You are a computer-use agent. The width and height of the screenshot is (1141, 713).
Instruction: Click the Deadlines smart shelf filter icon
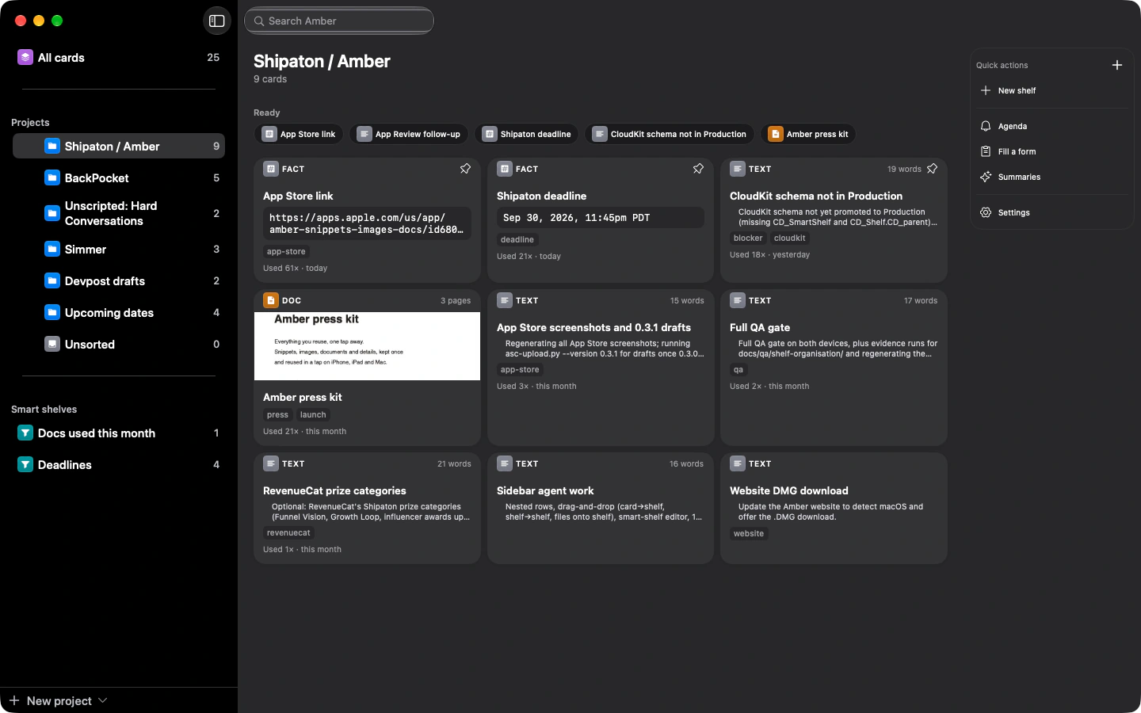pos(25,464)
